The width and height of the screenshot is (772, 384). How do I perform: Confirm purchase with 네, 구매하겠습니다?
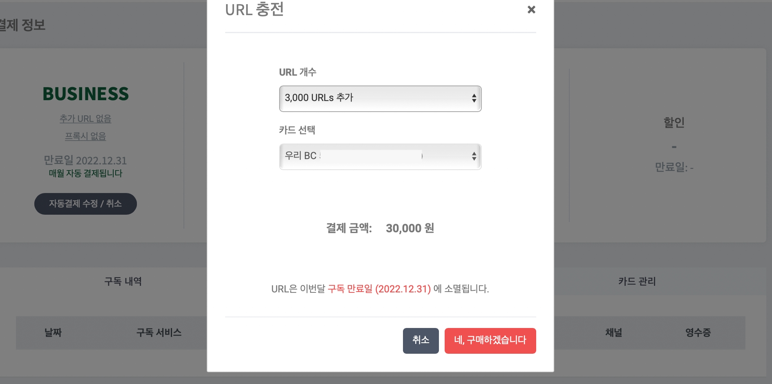pyautogui.click(x=490, y=340)
